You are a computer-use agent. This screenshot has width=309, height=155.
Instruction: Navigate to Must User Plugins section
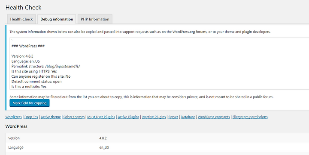pyautogui.click(x=101, y=117)
